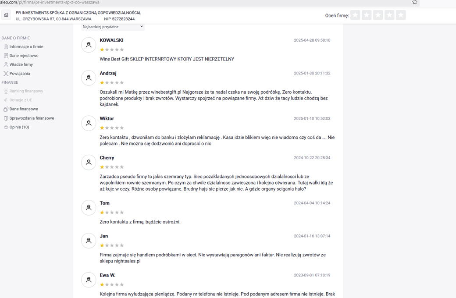Rate the company one star
The image size is (456, 298).
(x=355, y=15)
